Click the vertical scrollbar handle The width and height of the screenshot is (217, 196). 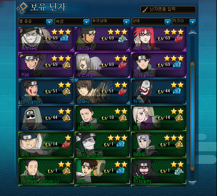tap(192, 117)
